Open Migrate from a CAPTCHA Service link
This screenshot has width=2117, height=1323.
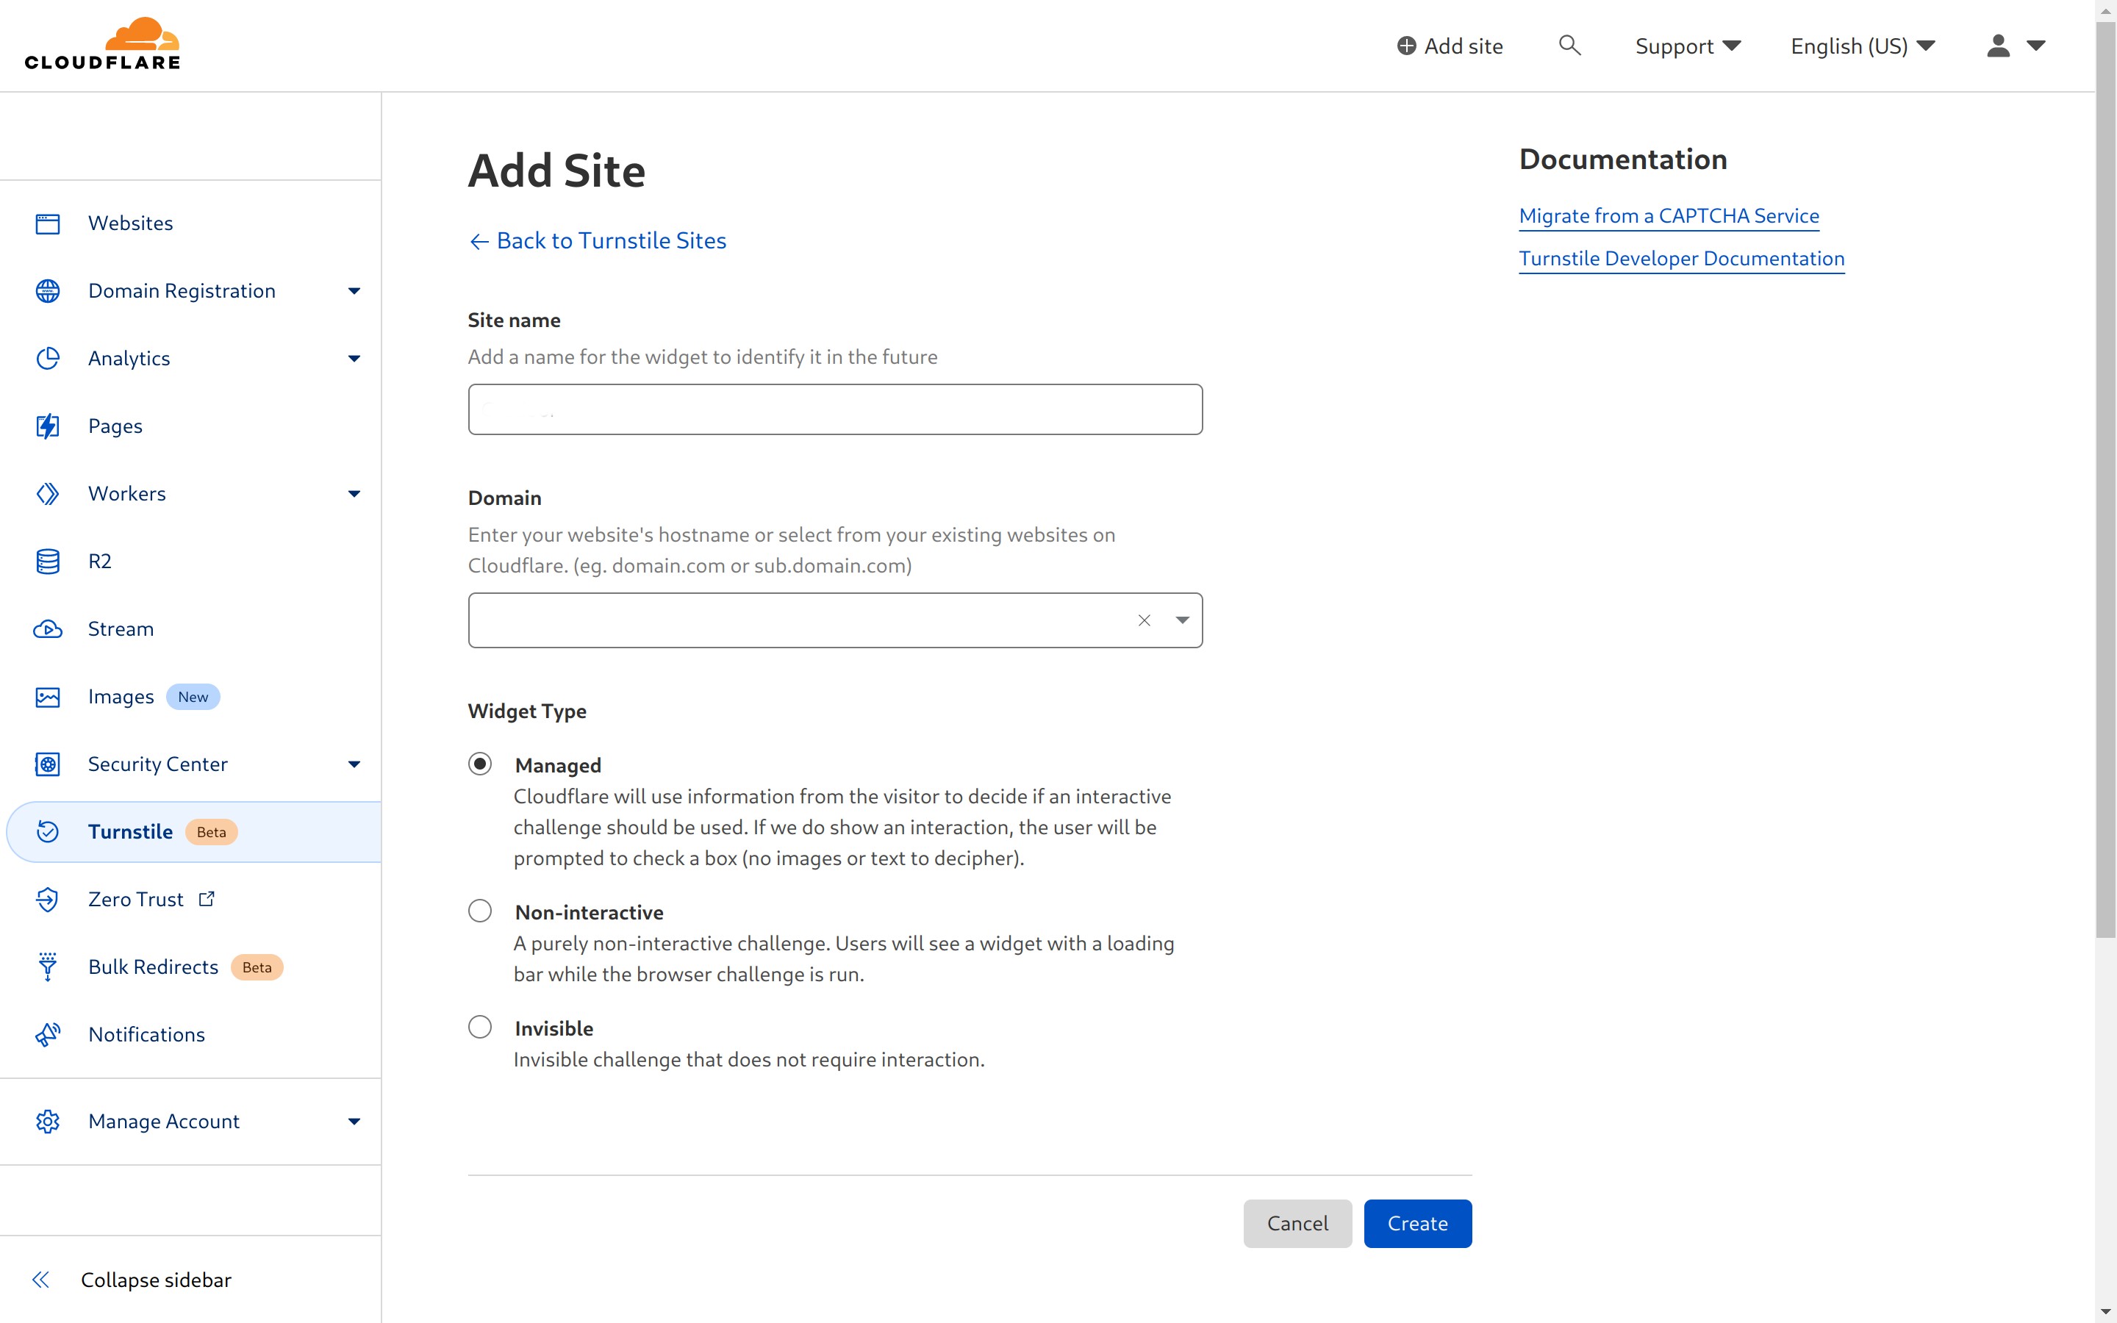[x=1668, y=216]
